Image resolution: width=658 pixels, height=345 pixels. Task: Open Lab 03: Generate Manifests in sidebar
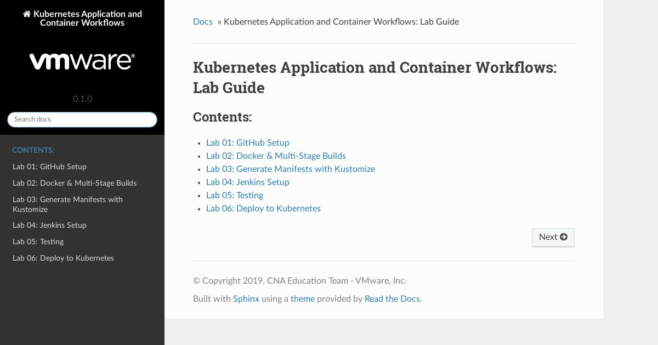82,204
